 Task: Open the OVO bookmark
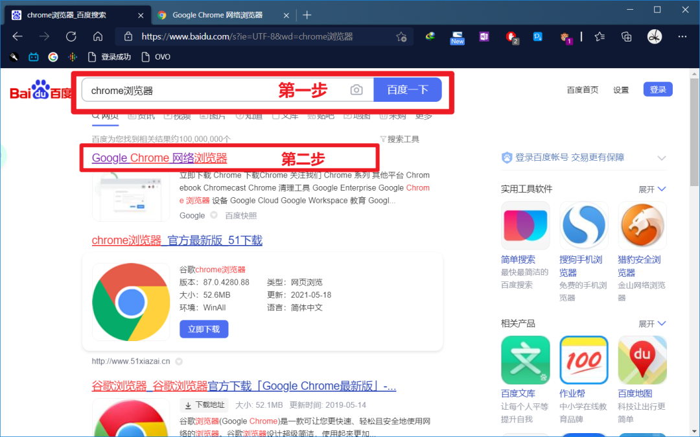(156, 56)
